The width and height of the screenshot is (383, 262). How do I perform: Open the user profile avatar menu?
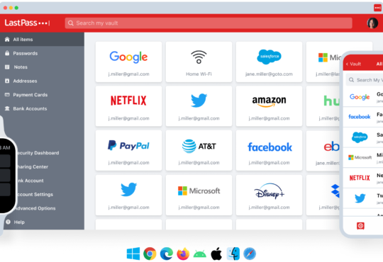pyautogui.click(x=372, y=23)
